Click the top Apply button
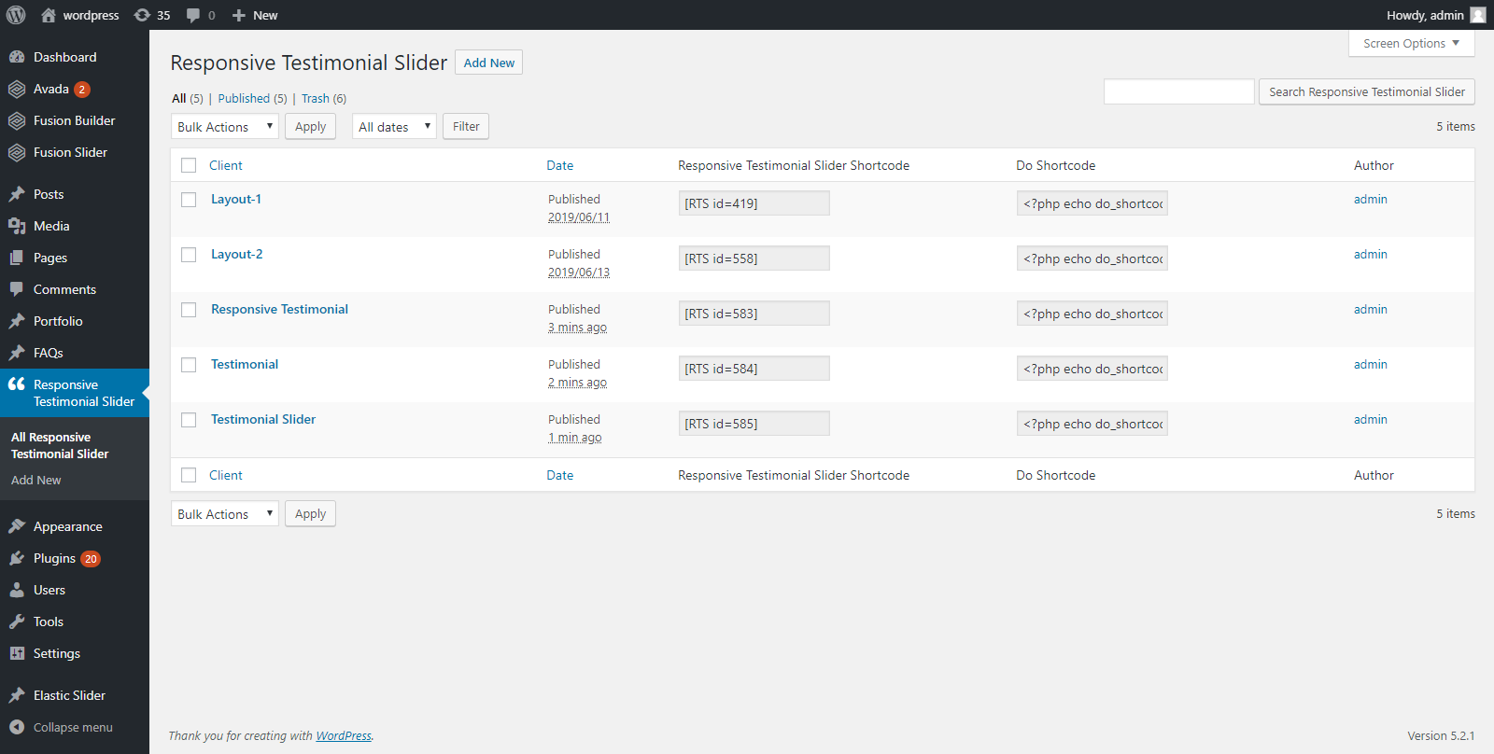The image size is (1494, 754). point(310,126)
